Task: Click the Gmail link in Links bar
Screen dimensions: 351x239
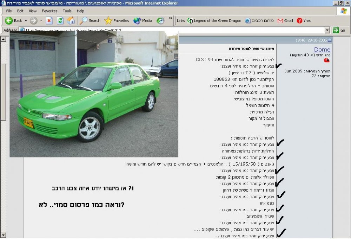Action: tap(285, 21)
